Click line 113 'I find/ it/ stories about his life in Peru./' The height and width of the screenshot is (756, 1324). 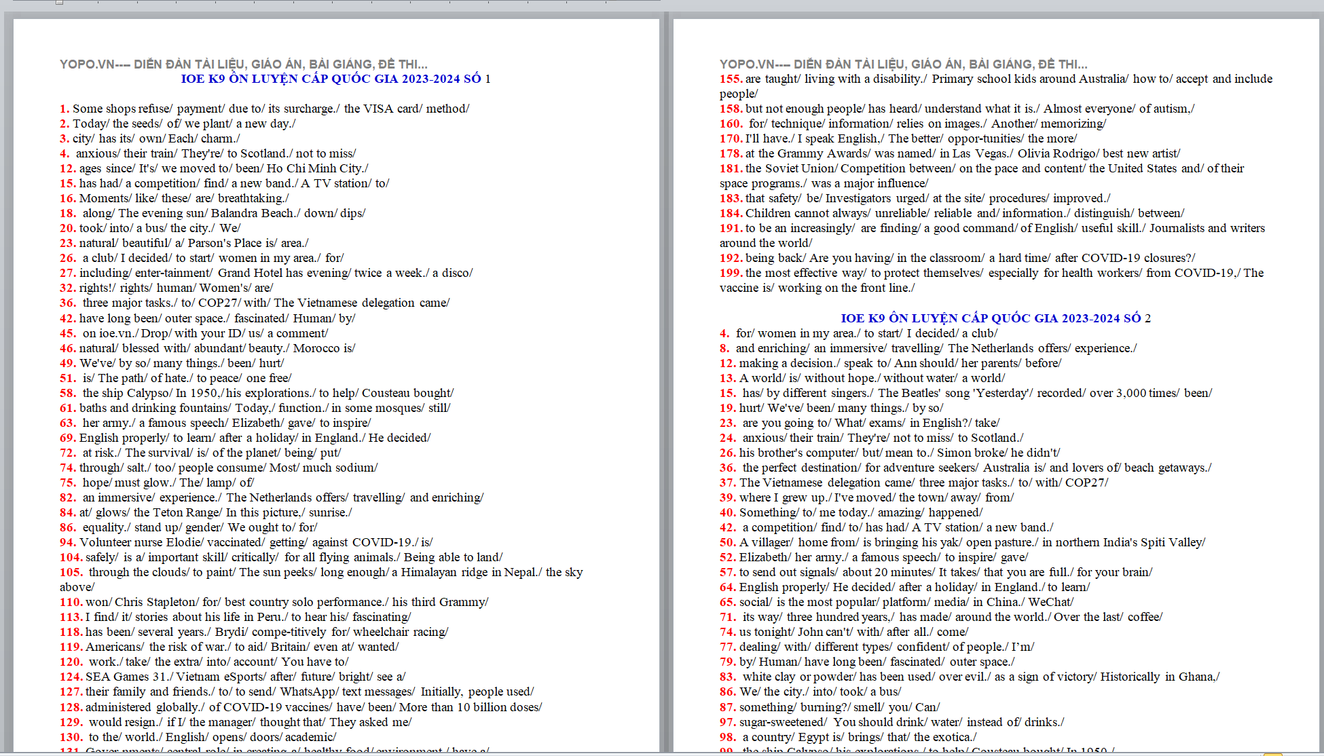click(236, 617)
